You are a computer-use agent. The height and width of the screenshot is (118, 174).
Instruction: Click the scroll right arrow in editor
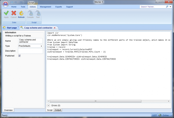click(x=169, y=101)
